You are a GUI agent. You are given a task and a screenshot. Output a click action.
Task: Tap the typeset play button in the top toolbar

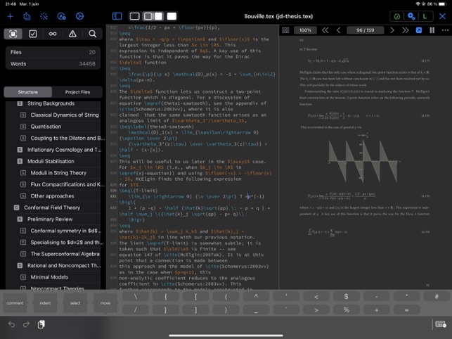pos(79,15)
